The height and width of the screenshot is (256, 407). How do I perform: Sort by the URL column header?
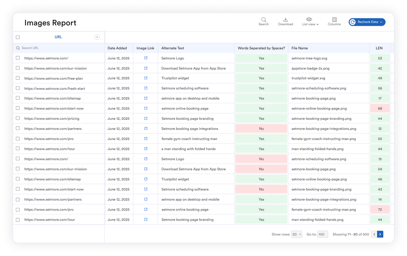pos(58,37)
